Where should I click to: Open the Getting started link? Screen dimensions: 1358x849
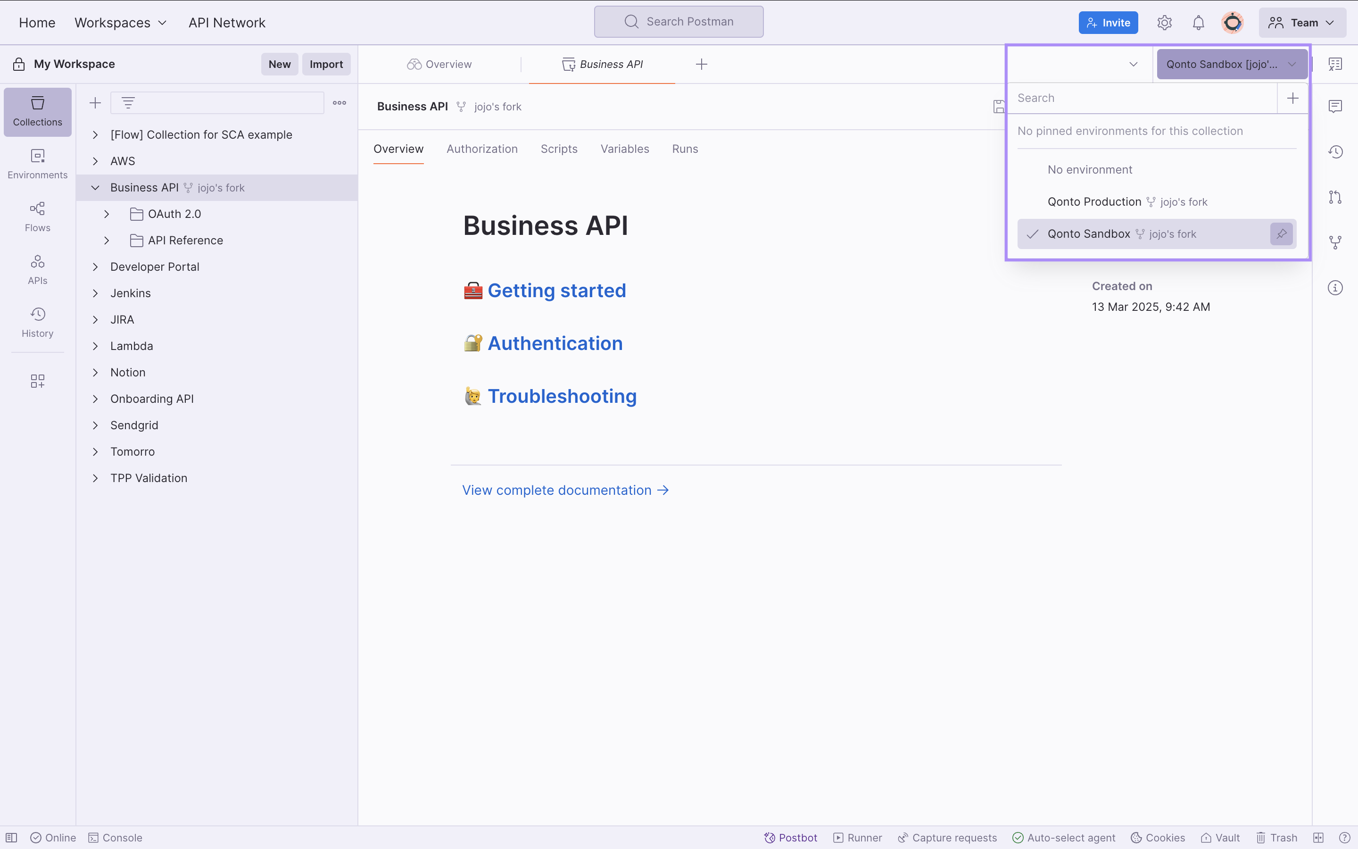click(557, 290)
